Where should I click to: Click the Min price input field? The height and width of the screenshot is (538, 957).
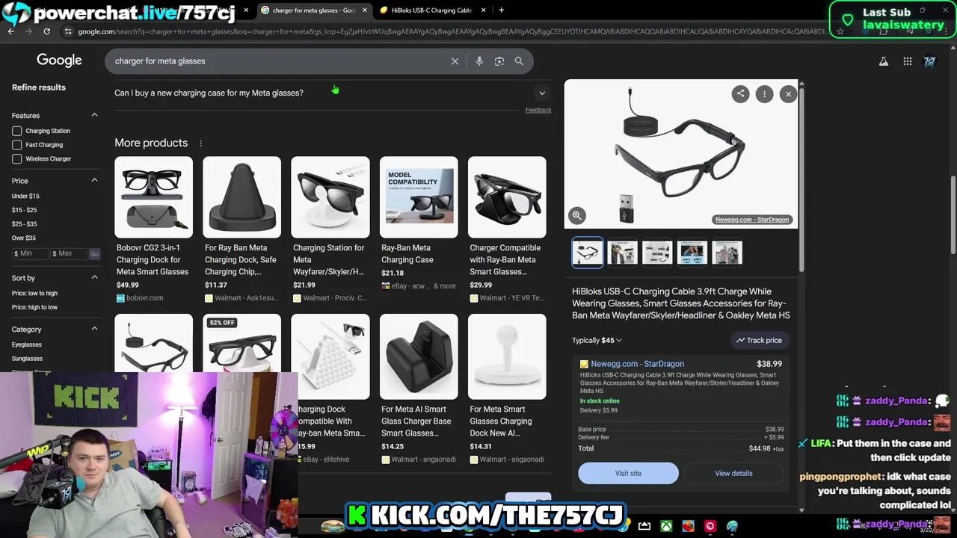[x=31, y=254]
